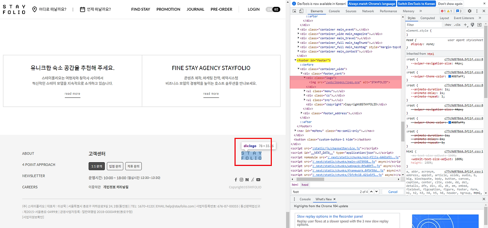Open PROMOTION in site navigation

(x=168, y=9)
